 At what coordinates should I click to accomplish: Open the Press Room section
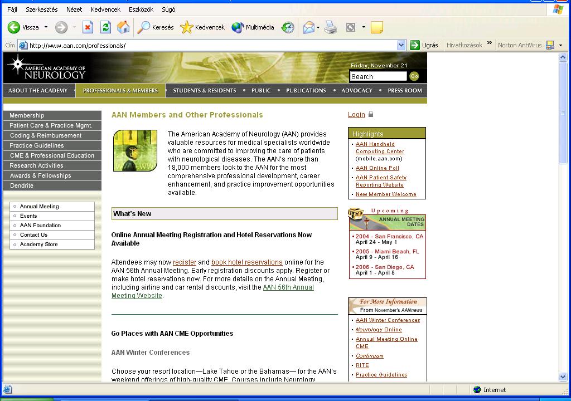pos(405,91)
